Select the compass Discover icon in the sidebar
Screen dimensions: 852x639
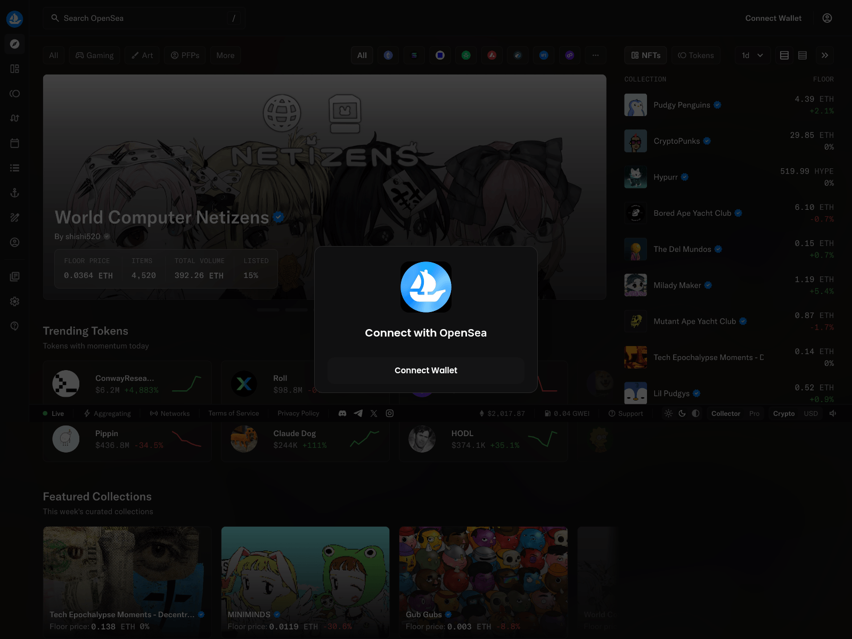14,44
